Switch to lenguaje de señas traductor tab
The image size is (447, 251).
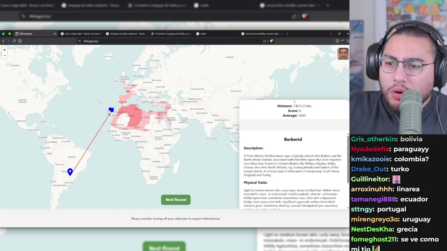point(126,34)
